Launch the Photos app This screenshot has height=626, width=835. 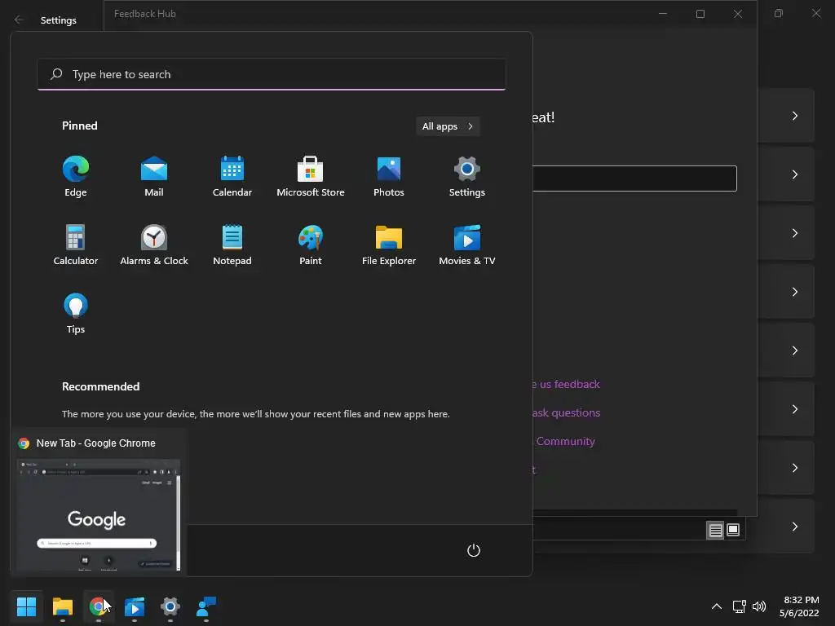click(x=389, y=176)
